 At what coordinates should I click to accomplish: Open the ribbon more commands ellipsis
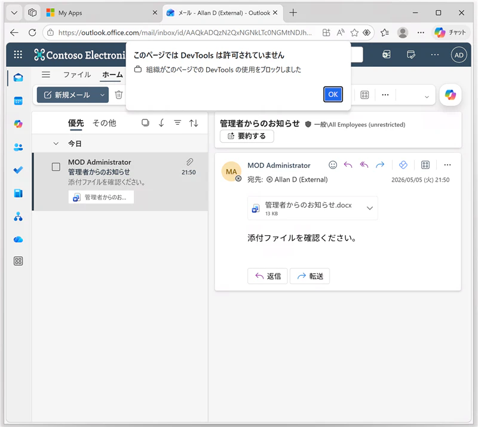(385, 95)
